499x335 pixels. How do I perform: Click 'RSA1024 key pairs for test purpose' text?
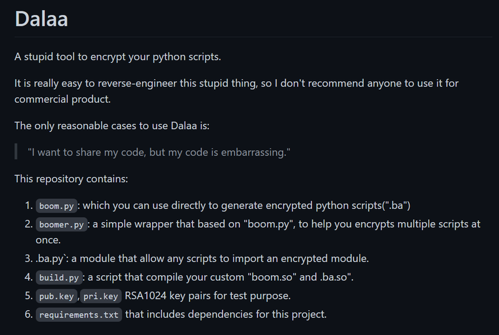pos(208,296)
